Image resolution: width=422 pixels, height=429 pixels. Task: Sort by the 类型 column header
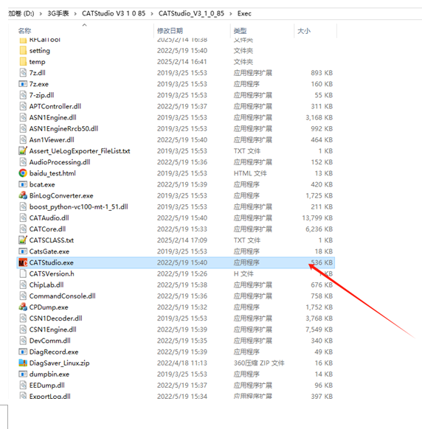coord(241,31)
